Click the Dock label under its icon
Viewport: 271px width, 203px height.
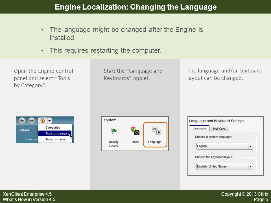coord(135,142)
